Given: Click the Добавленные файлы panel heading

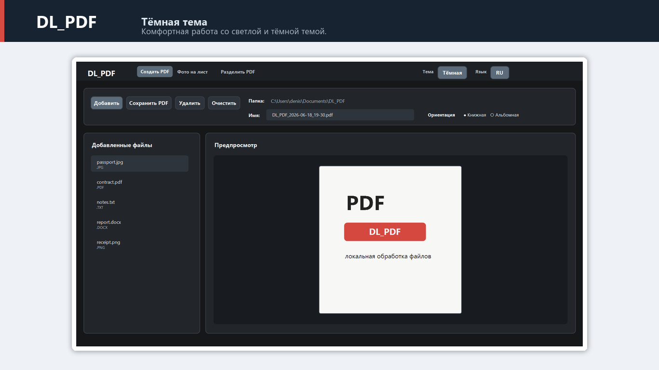Looking at the screenshot, I should click(122, 145).
